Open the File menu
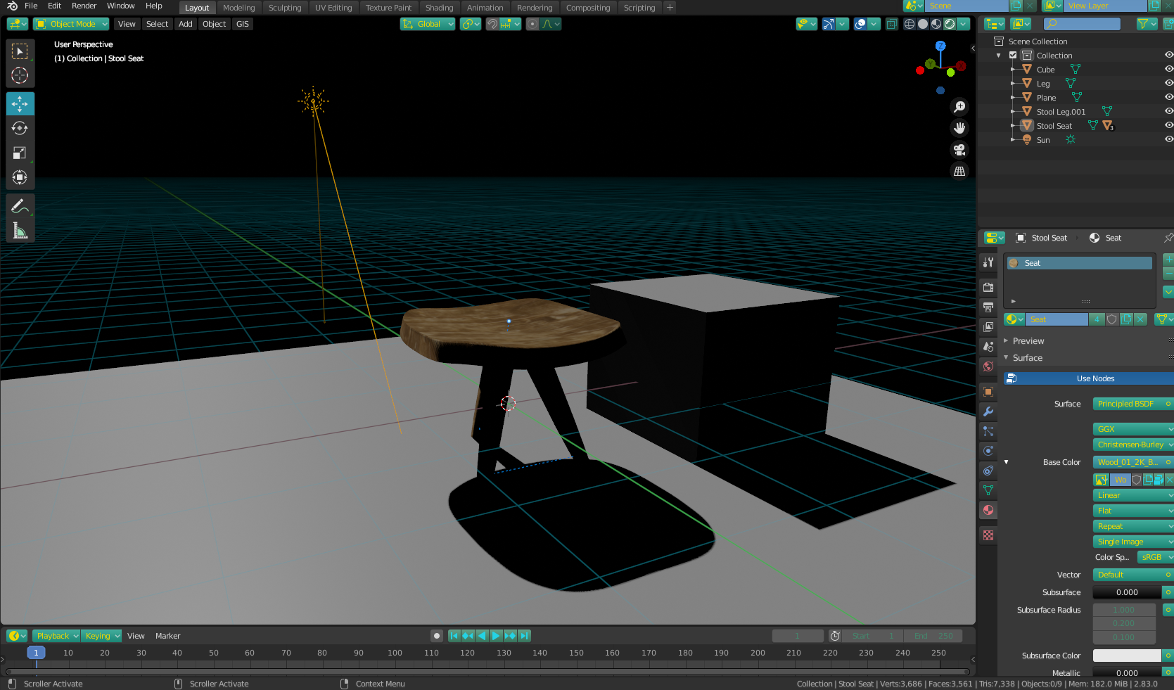This screenshot has height=690, width=1174. tap(31, 6)
